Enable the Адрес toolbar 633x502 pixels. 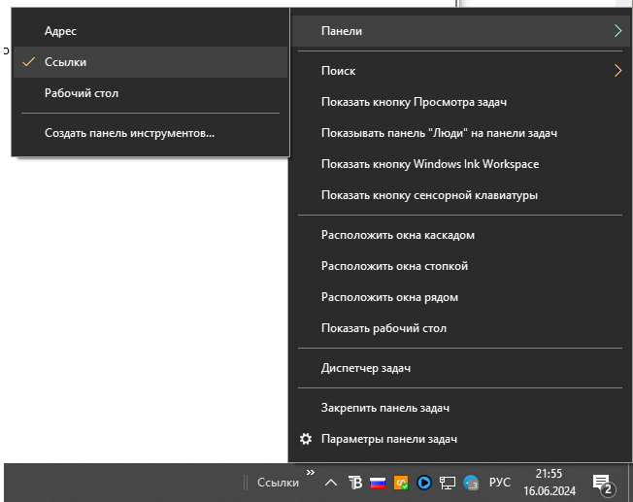(x=150, y=31)
